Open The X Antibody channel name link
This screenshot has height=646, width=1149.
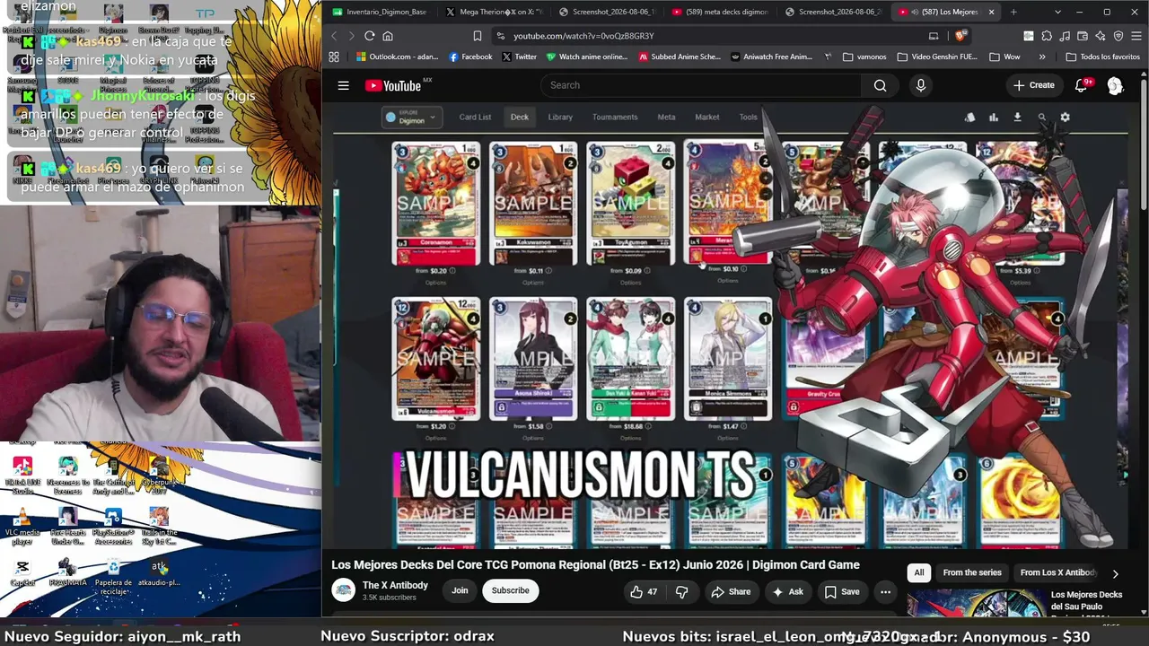point(395,585)
